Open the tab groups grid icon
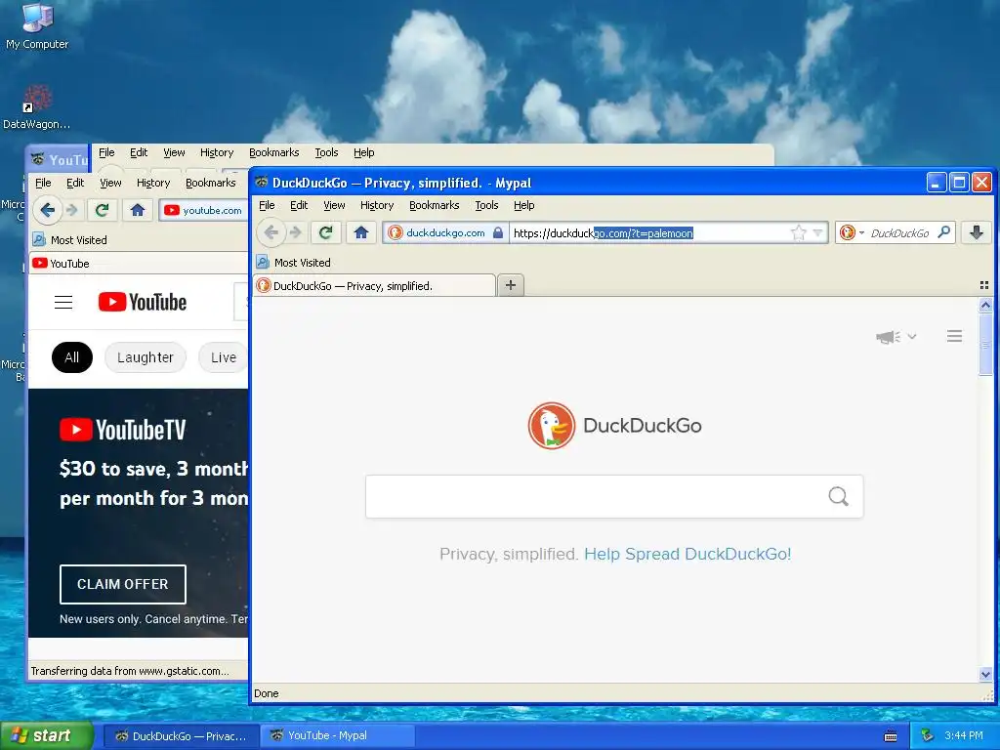1000x750 pixels. tap(984, 285)
